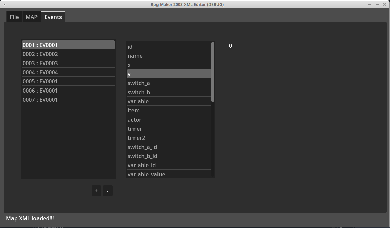
Task: Minimize the XML Editor window
Action: pyautogui.click(x=370, y=4)
